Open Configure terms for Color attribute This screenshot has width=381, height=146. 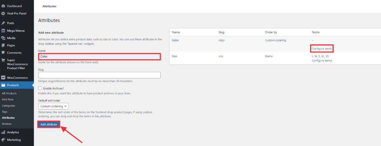tap(322, 49)
